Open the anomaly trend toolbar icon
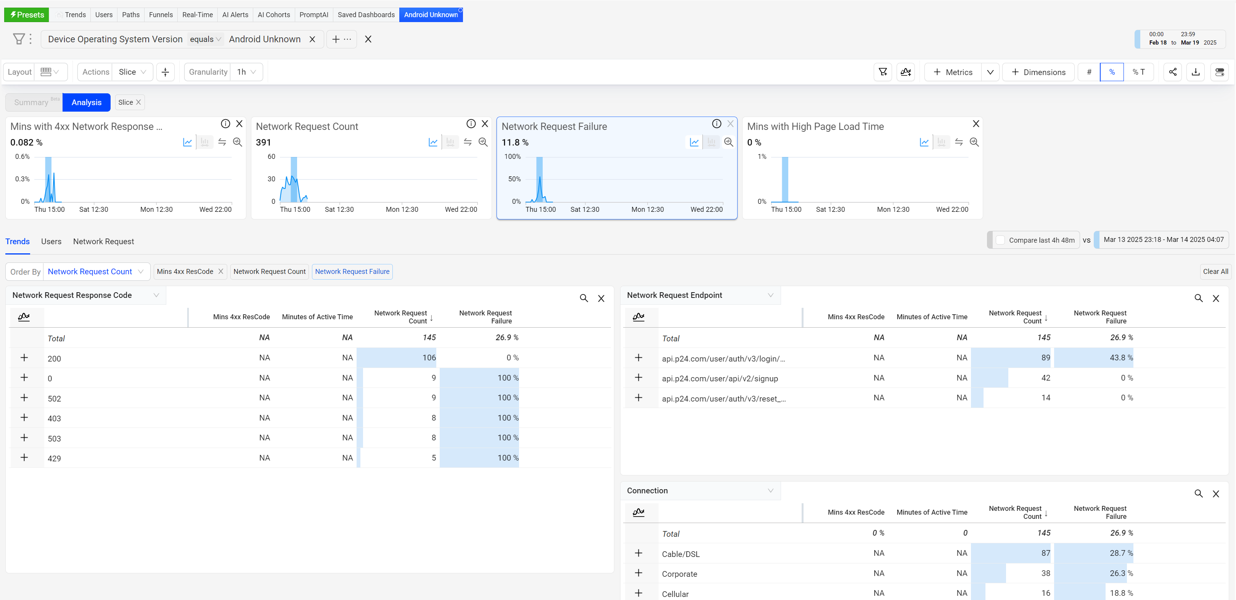The height and width of the screenshot is (600, 1236). (906, 72)
